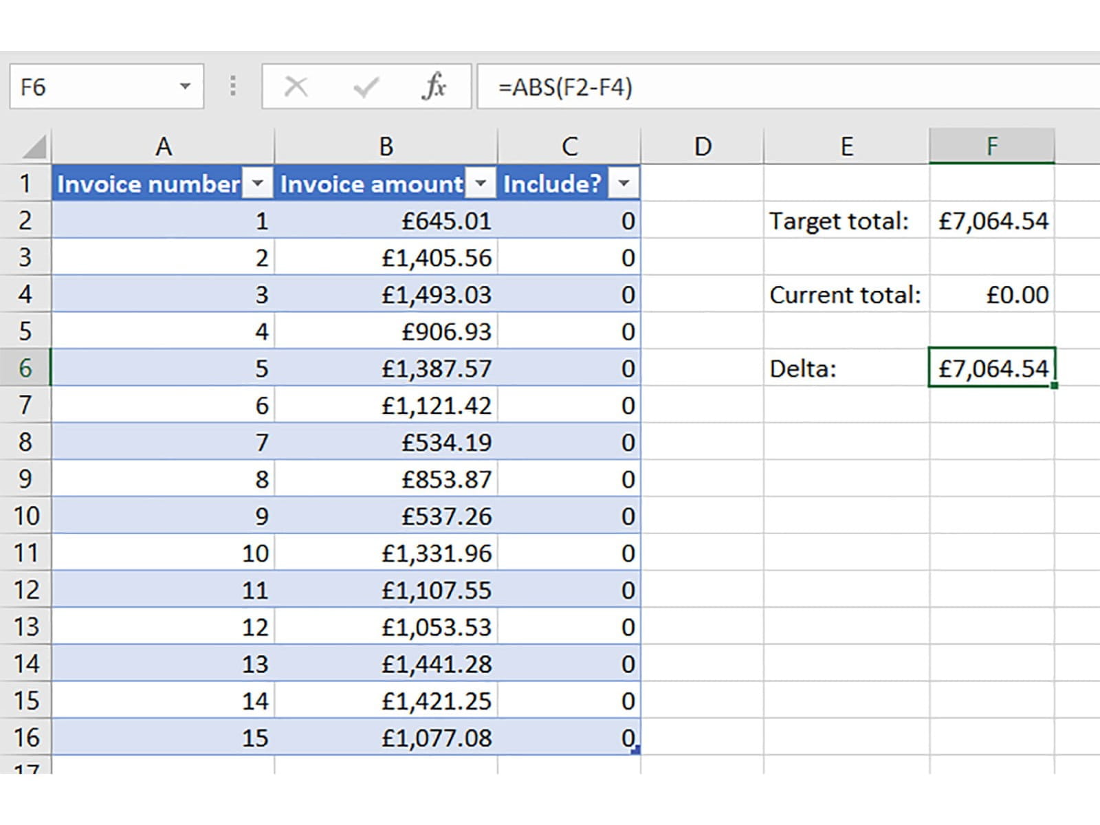The image size is (1100, 825).
Task: Click the Cancel X icon in formula bar
Action: [296, 87]
